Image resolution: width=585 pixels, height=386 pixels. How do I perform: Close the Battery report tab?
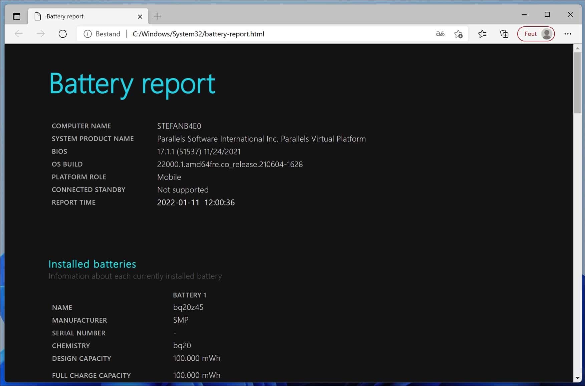pos(140,16)
